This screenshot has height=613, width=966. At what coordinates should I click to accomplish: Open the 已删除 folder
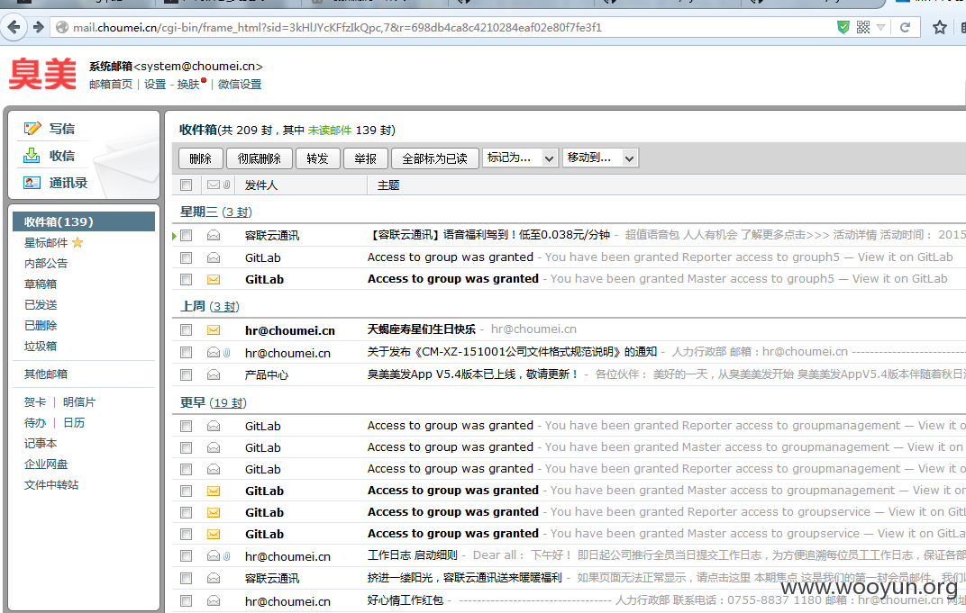(41, 325)
